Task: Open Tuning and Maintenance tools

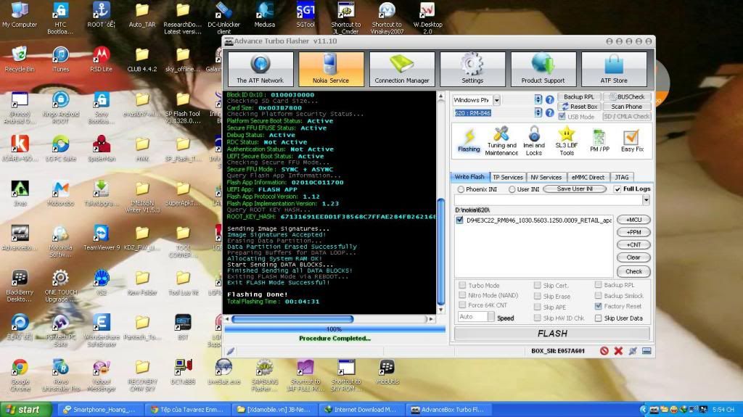Action: [x=501, y=141]
